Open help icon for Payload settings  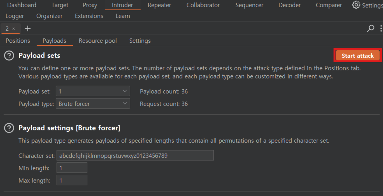pyautogui.click(x=9, y=128)
